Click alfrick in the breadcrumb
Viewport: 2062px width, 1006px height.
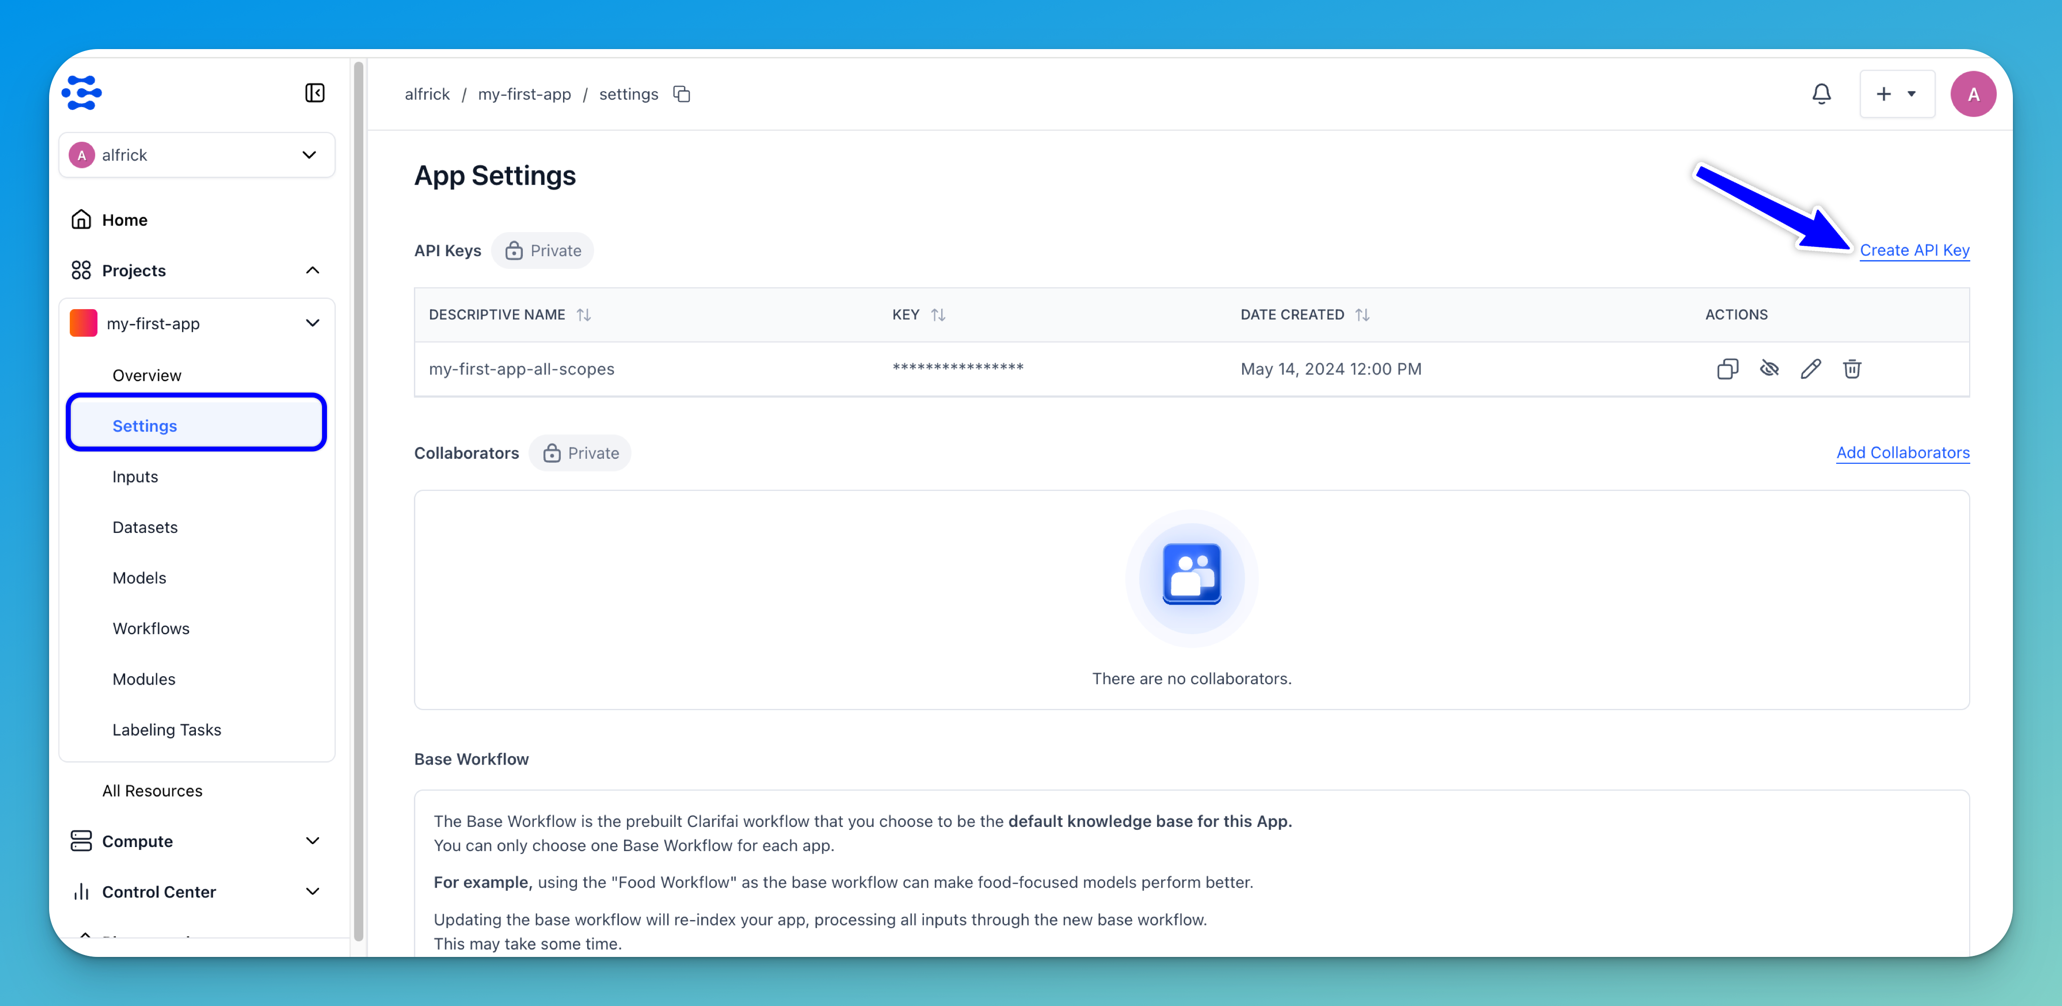tap(427, 94)
